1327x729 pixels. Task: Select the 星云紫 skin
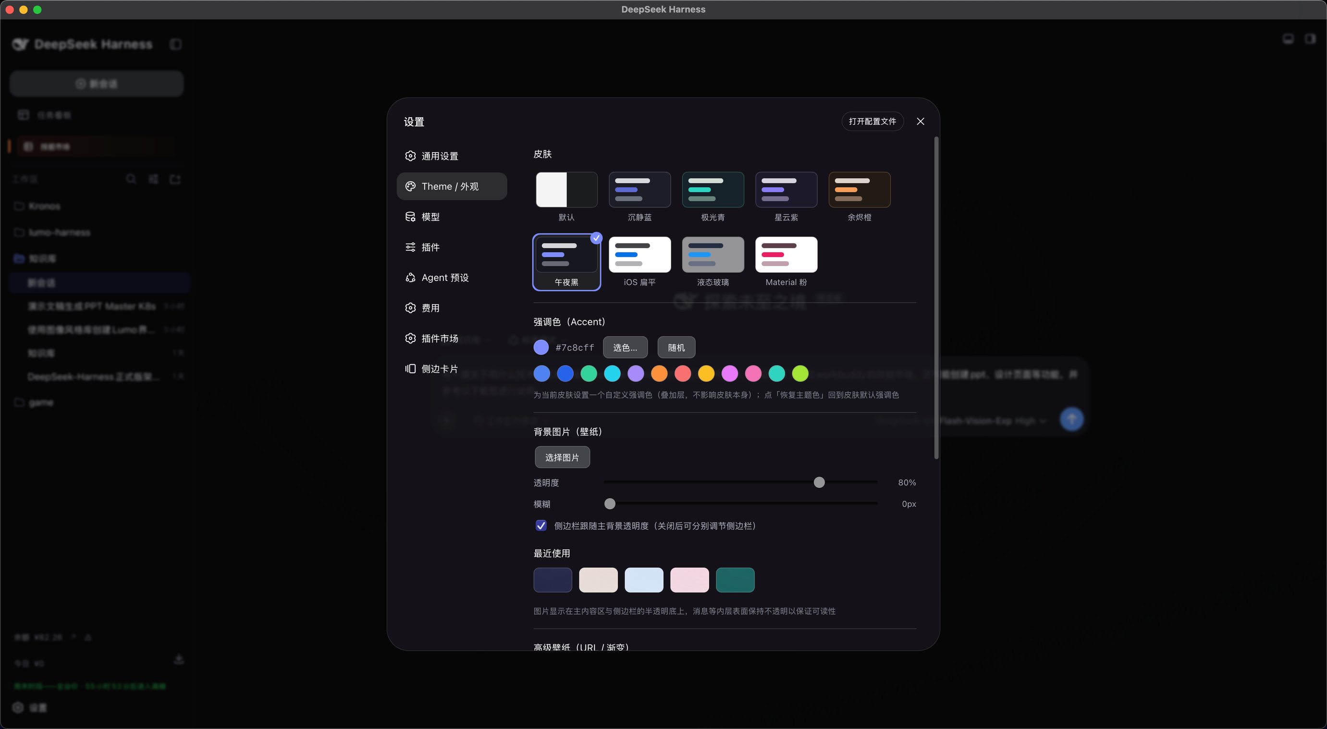786,190
